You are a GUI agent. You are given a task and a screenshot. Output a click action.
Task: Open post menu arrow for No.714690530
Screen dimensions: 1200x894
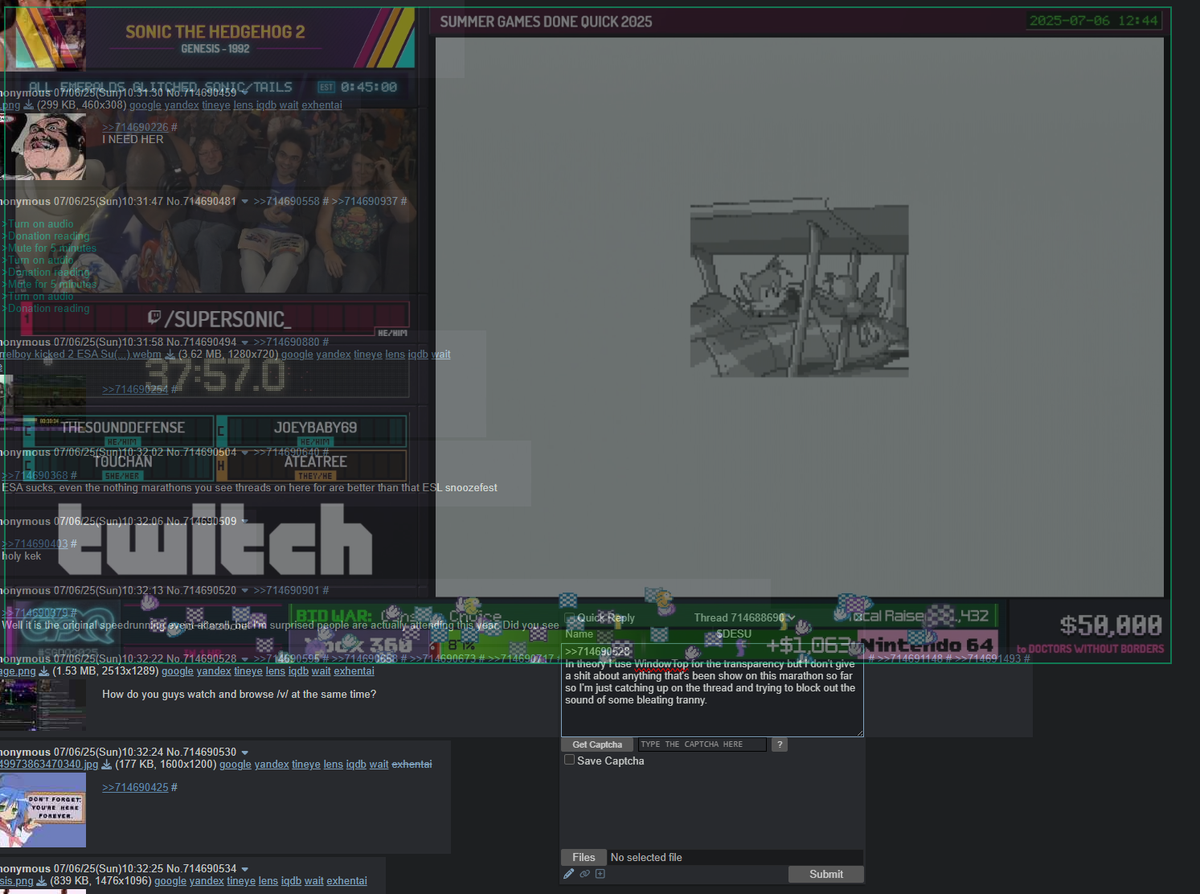tap(245, 753)
